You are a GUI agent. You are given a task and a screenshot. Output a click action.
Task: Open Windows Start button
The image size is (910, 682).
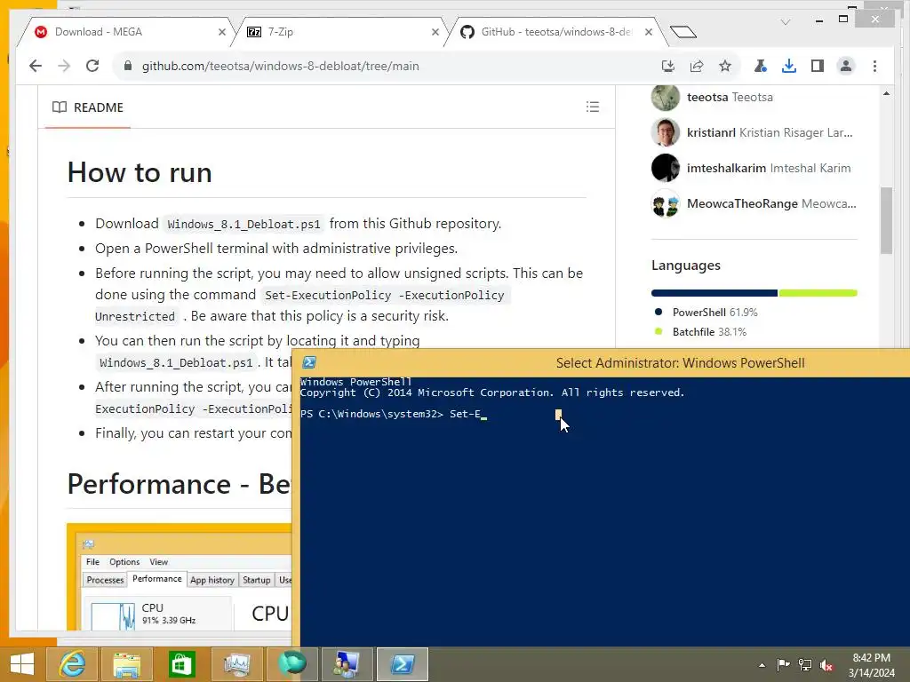(x=22, y=664)
